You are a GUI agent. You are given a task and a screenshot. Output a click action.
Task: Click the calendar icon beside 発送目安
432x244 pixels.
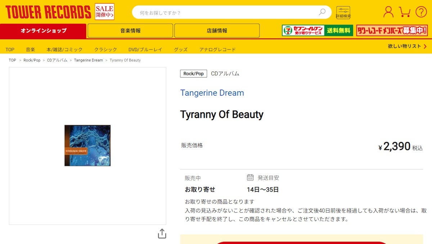coord(250,177)
